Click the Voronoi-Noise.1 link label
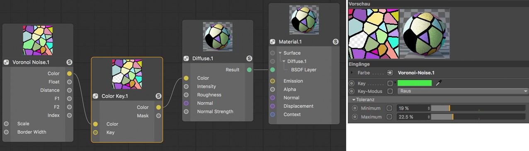The image size is (529, 151). pyautogui.click(x=416, y=73)
